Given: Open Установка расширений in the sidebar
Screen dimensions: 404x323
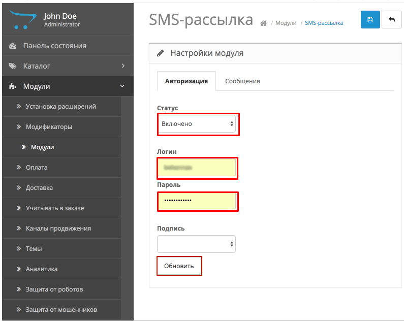Looking at the screenshot, I should [x=61, y=106].
